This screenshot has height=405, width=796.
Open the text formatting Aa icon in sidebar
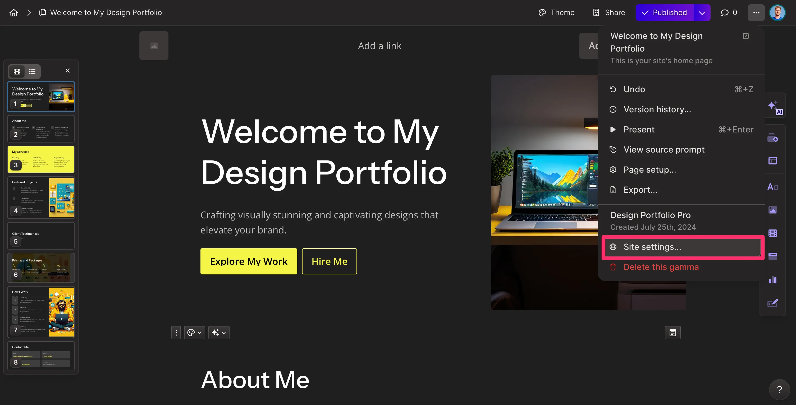772,187
